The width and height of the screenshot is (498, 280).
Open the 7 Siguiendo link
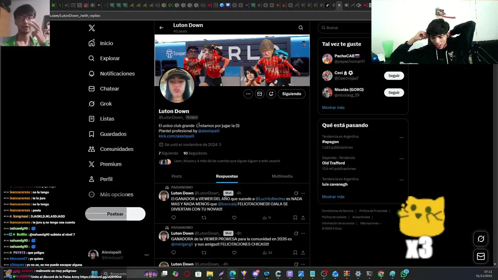pyautogui.click(x=168, y=153)
